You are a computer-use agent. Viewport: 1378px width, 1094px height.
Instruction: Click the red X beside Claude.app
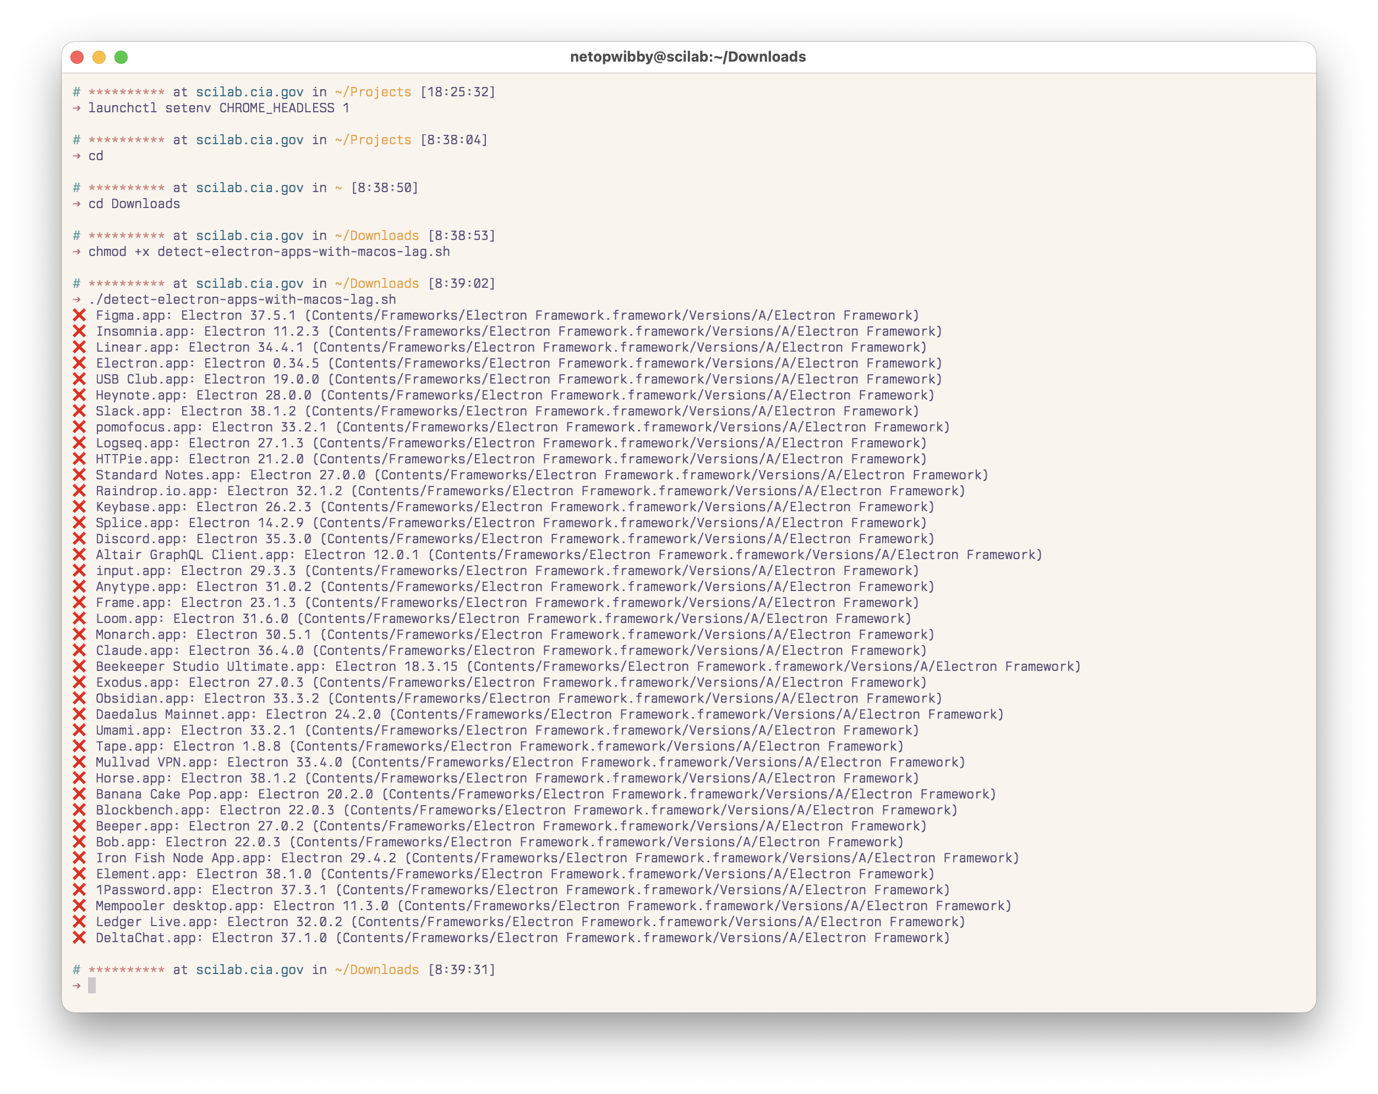coord(79,650)
